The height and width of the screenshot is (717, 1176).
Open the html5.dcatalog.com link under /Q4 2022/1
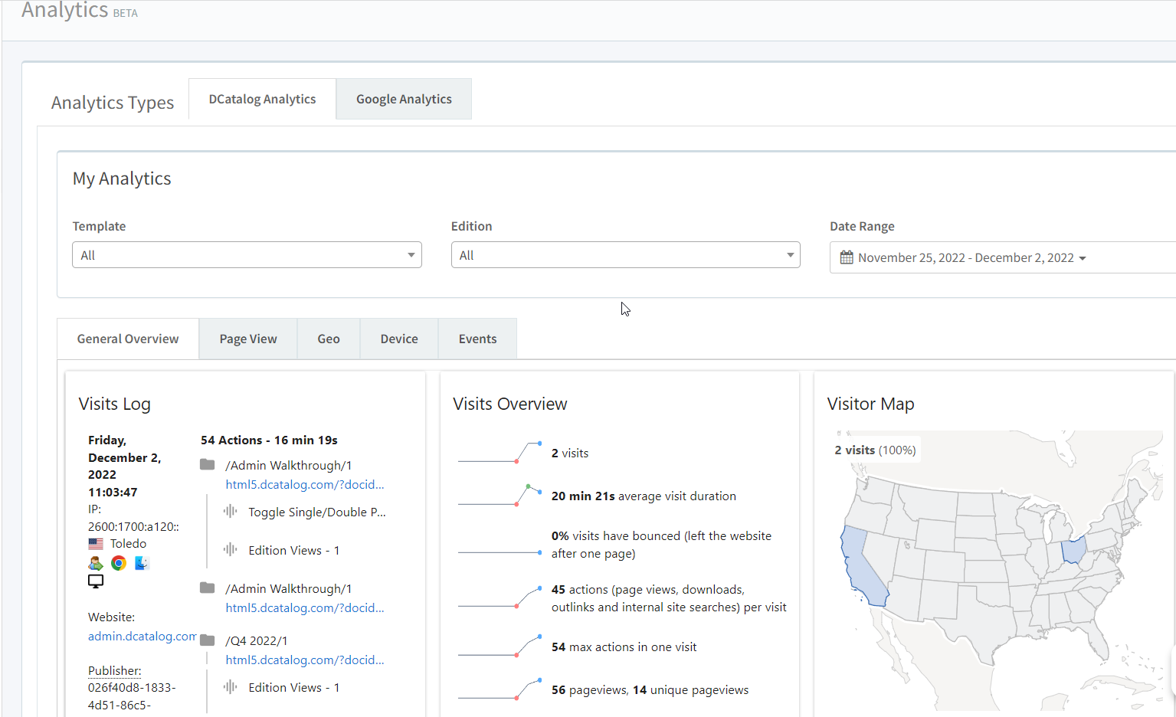pos(305,660)
